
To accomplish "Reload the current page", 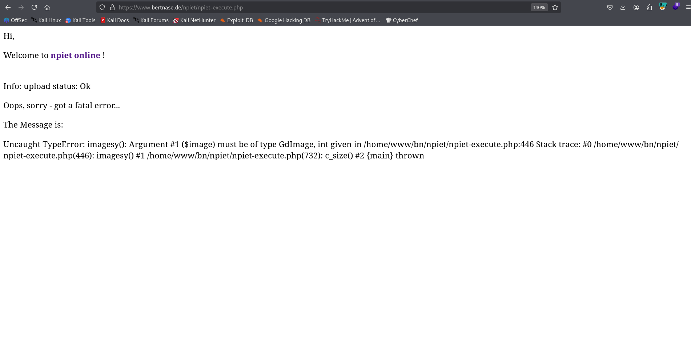I will (34, 7).
